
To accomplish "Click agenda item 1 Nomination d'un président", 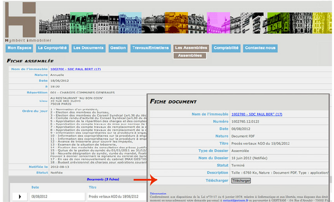I will click(74, 109).
